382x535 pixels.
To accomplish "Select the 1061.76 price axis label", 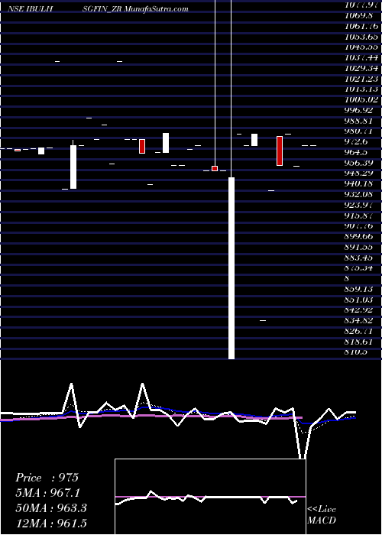I will tap(361, 26).
